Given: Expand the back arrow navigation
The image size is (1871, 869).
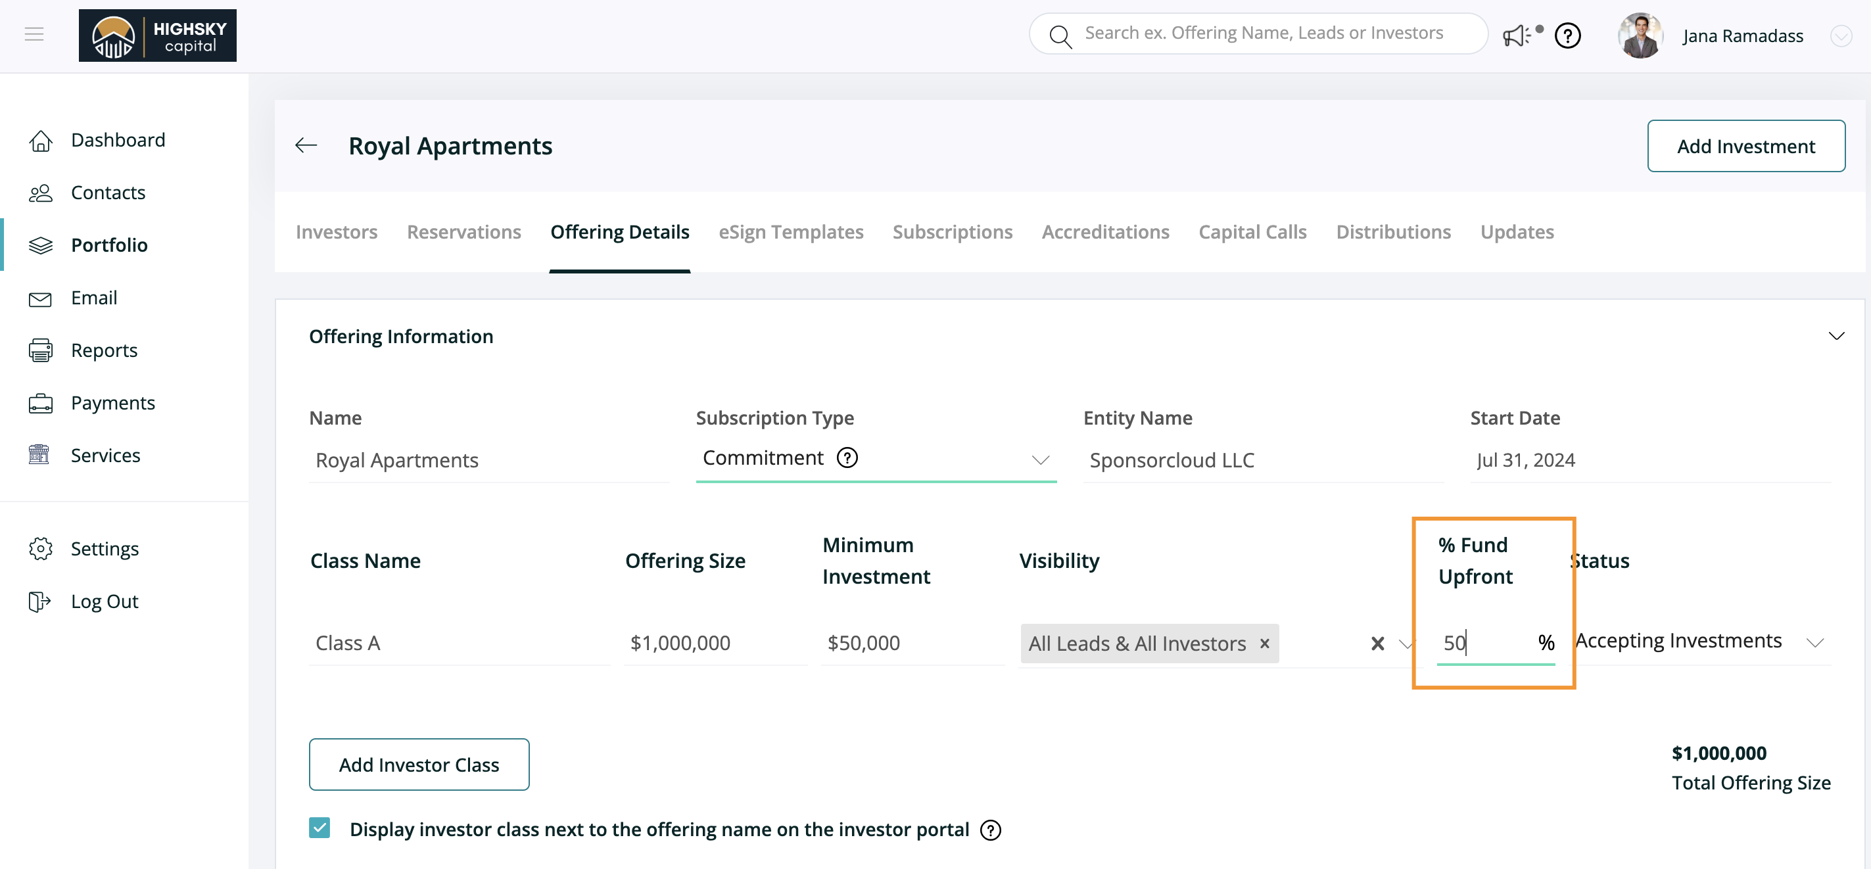Looking at the screenshot, I should pos(308,146).
